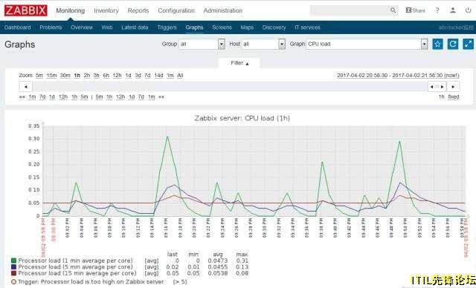Go to the Maps tab
The height and width of the screenshot is (288, 476).
pyautogui.click(x=247, y=27)
